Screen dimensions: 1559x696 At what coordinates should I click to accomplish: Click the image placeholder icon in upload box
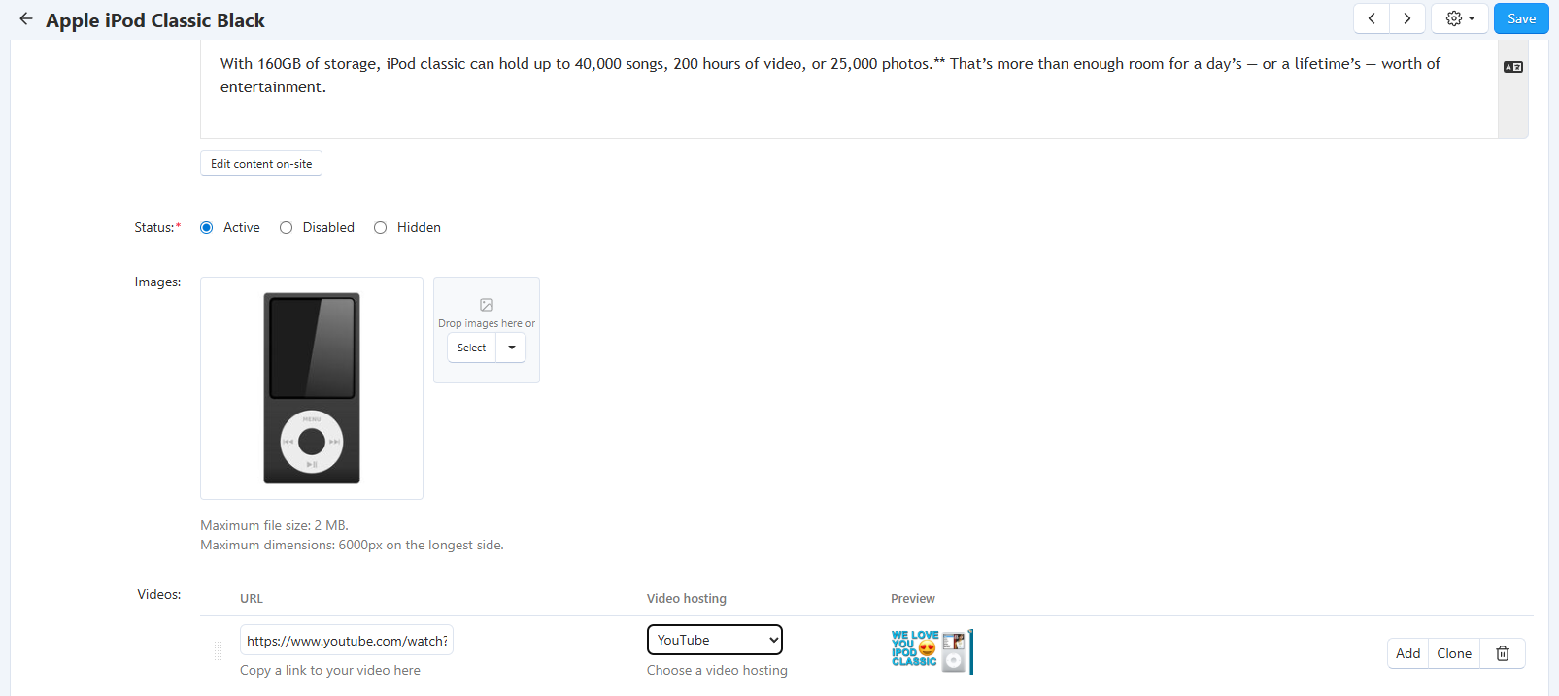pos(487,305)
